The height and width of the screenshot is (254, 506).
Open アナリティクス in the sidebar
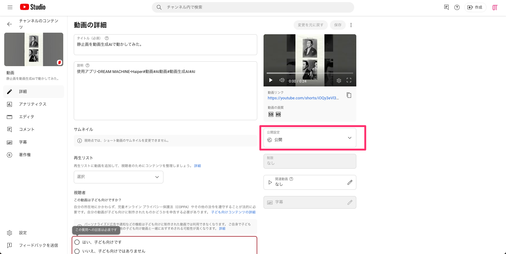(x=33, y=104)
